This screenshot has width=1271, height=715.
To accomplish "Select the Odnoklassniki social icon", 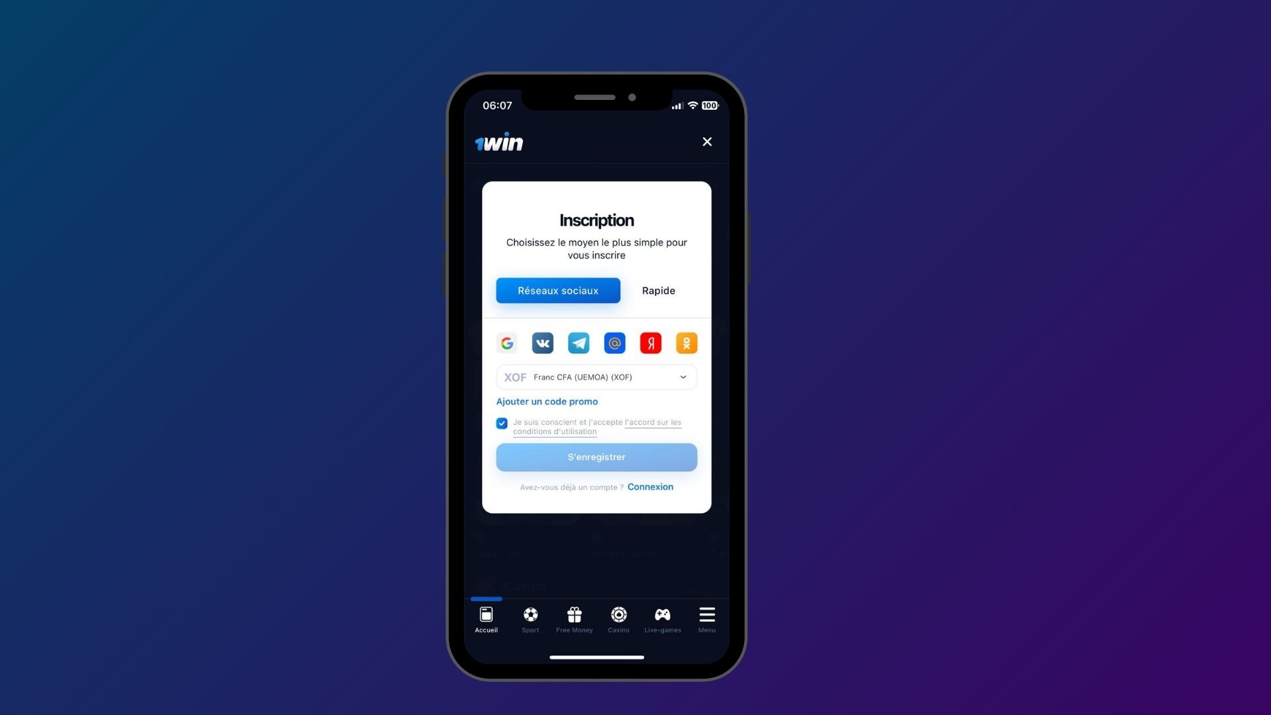I will coord(687,342).
